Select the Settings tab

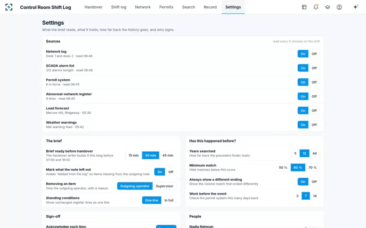point(233,7)
